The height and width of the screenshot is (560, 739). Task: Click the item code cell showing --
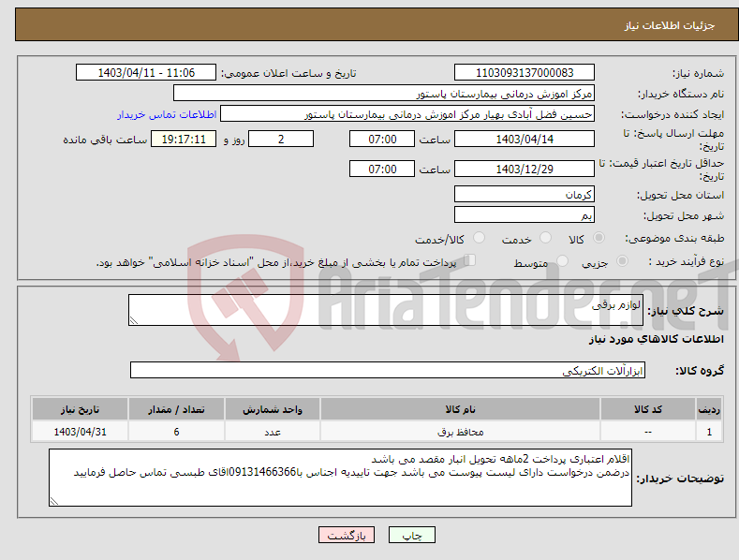[648, 432]
